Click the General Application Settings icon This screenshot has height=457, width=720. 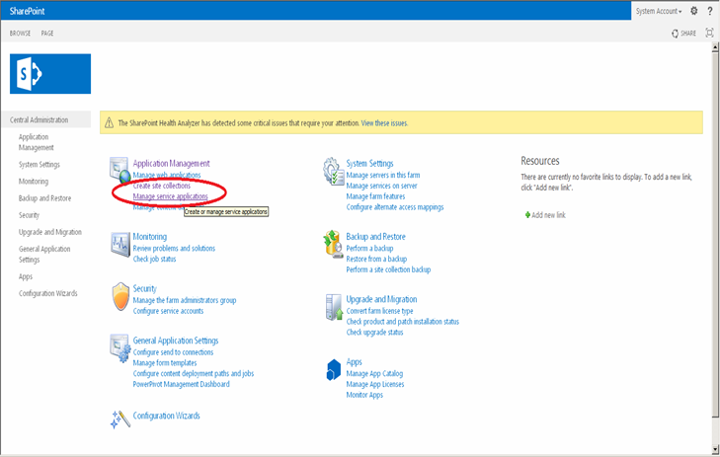click(120, 347)
